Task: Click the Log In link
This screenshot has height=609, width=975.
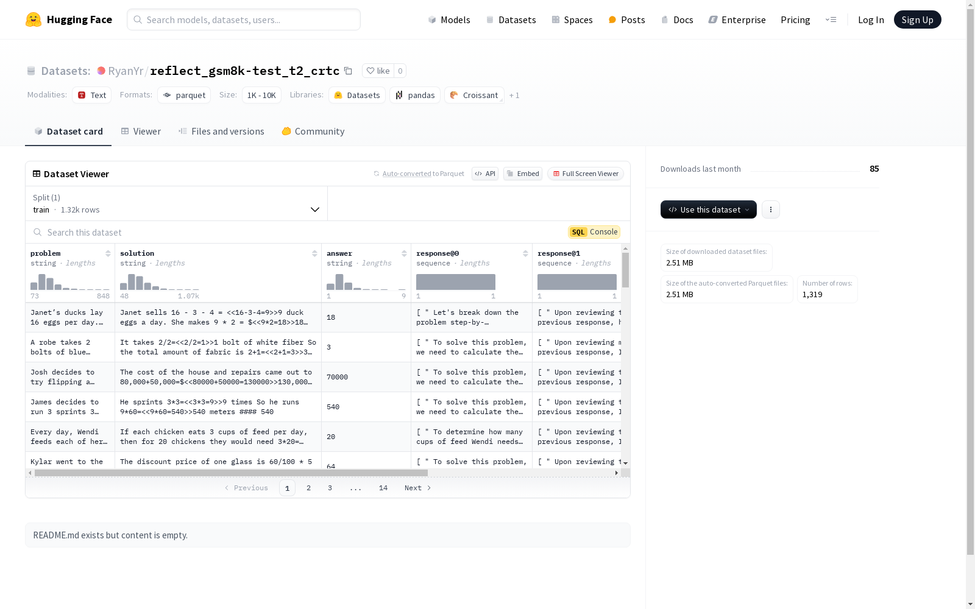Action: pyautogui.click(x=871, y=19)
